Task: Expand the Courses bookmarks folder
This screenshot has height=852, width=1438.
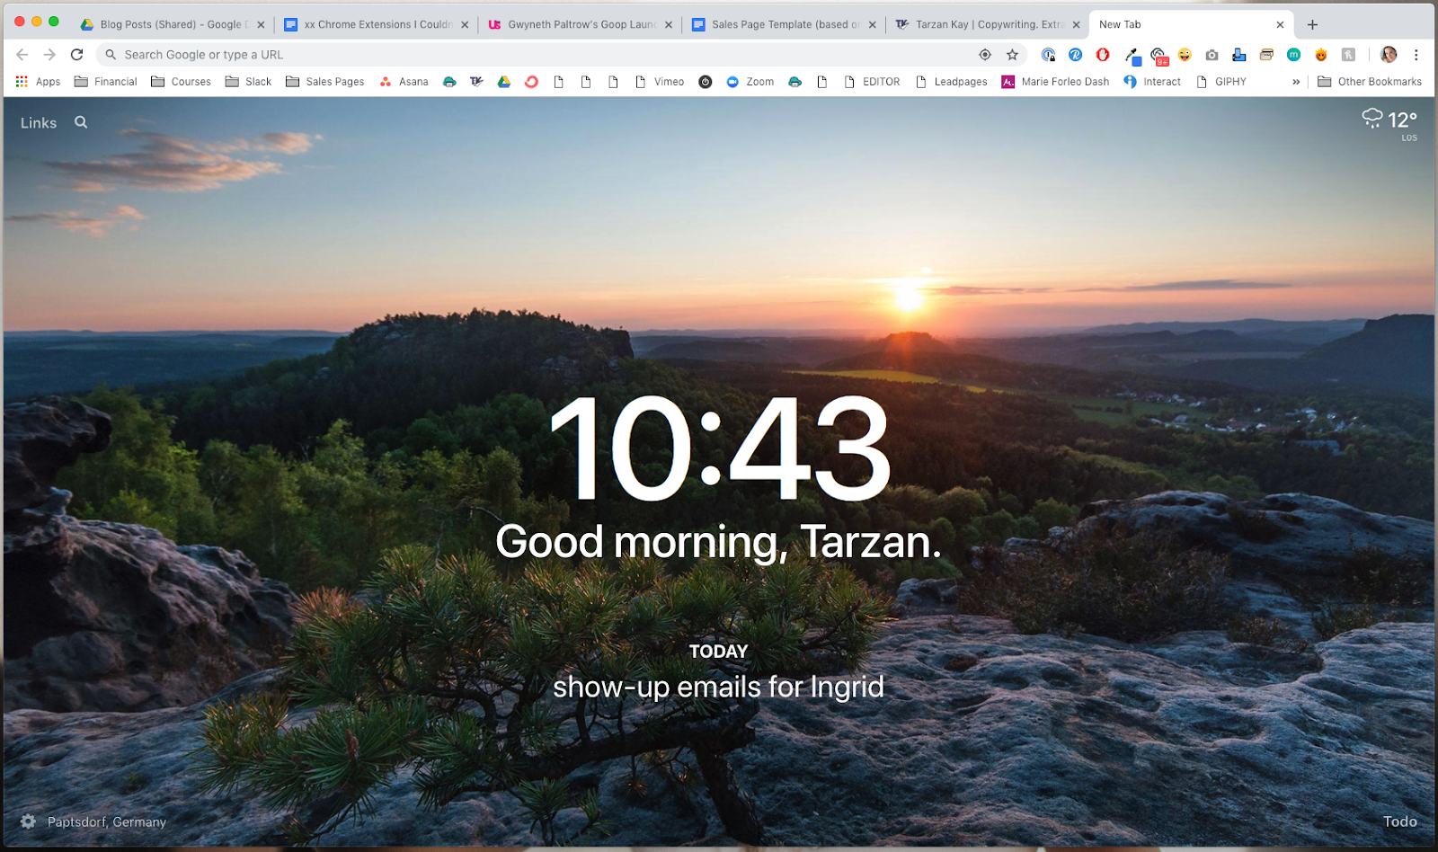Action: click(x=181, y=82)
